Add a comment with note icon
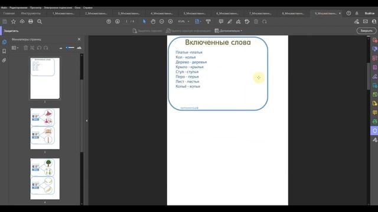378x212 pixels. (221, 22)
